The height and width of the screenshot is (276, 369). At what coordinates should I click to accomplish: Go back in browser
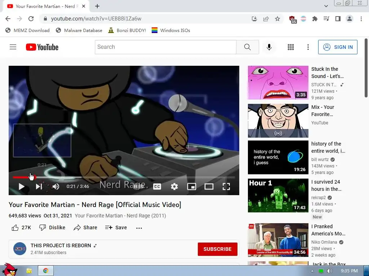pyautogui.click(x=8, y=19)
